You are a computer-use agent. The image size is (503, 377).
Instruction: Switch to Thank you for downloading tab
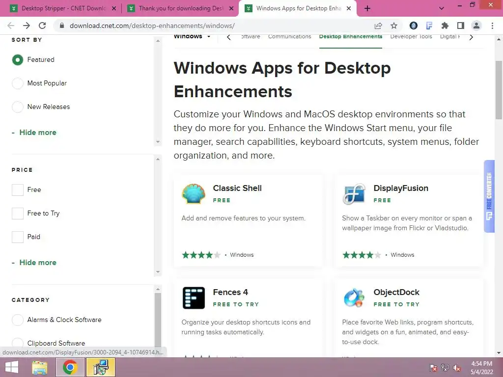click(181, 8)
